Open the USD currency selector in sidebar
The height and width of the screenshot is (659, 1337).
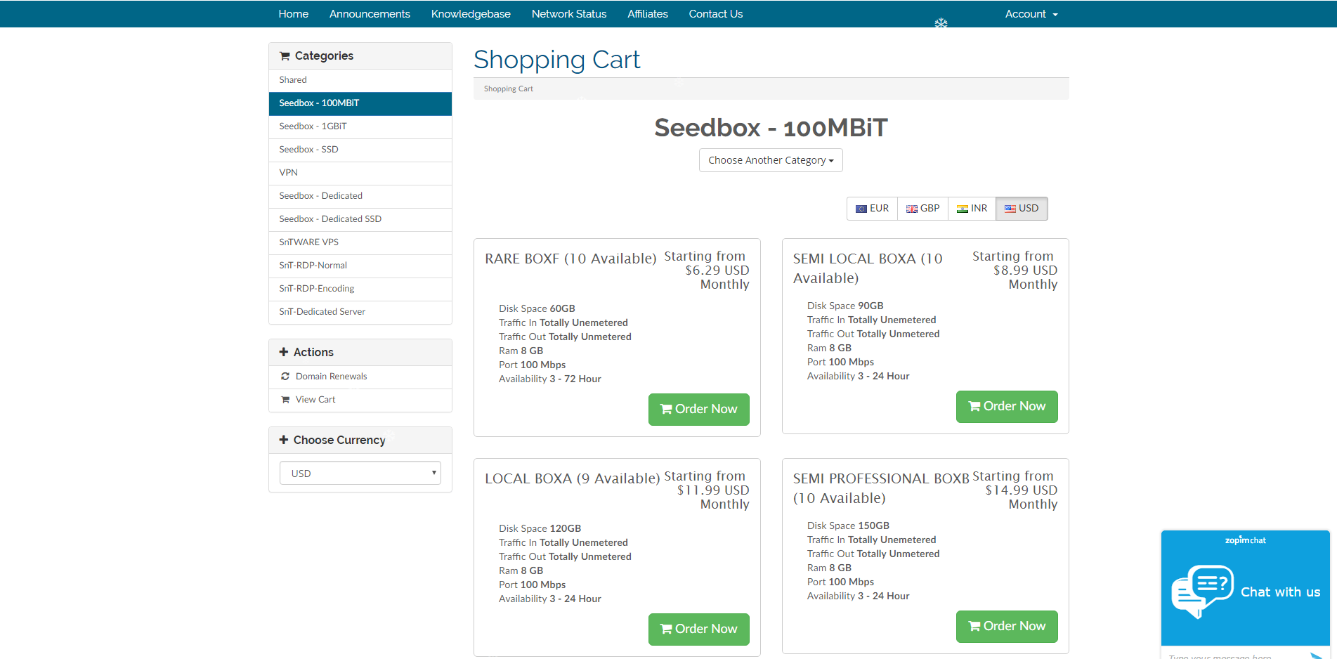pos(360,473)
